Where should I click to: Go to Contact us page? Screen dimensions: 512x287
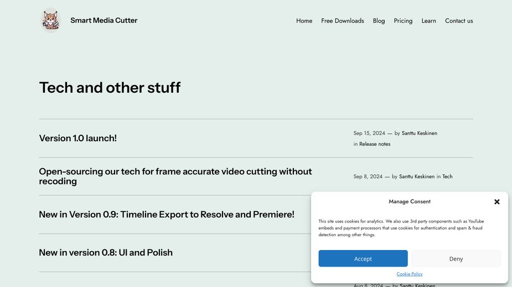[x=459, y=21]
